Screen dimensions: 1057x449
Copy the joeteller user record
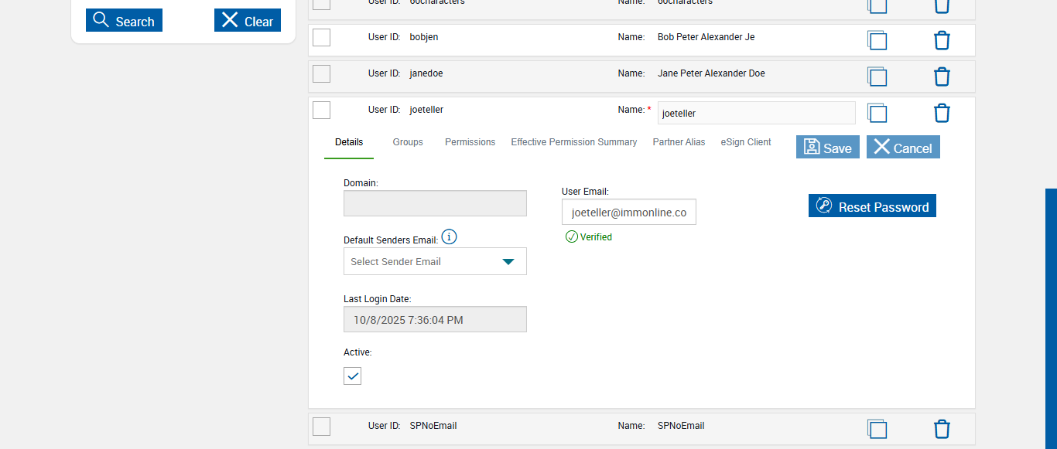point(877,113)
